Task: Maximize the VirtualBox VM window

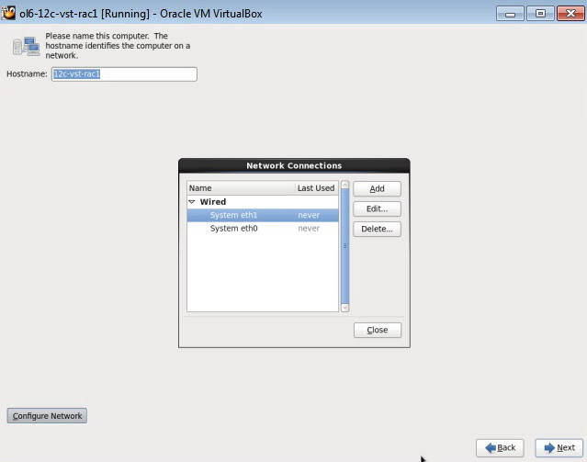Action: pos(540,14)
